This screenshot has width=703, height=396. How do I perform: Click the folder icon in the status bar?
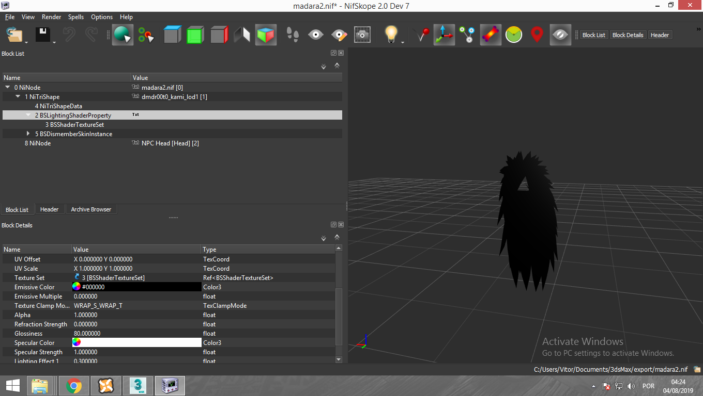point(697,369)
